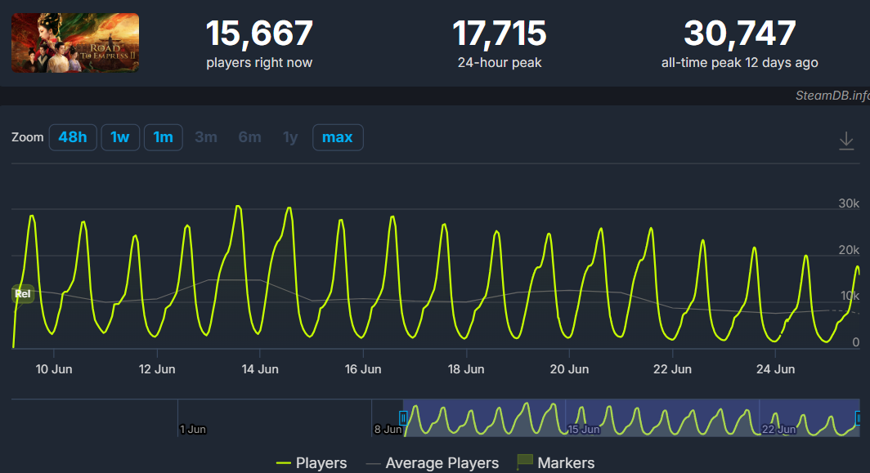870x473 pixels.
Task: Set zoom range to 48h
Action: pos(73,137)
